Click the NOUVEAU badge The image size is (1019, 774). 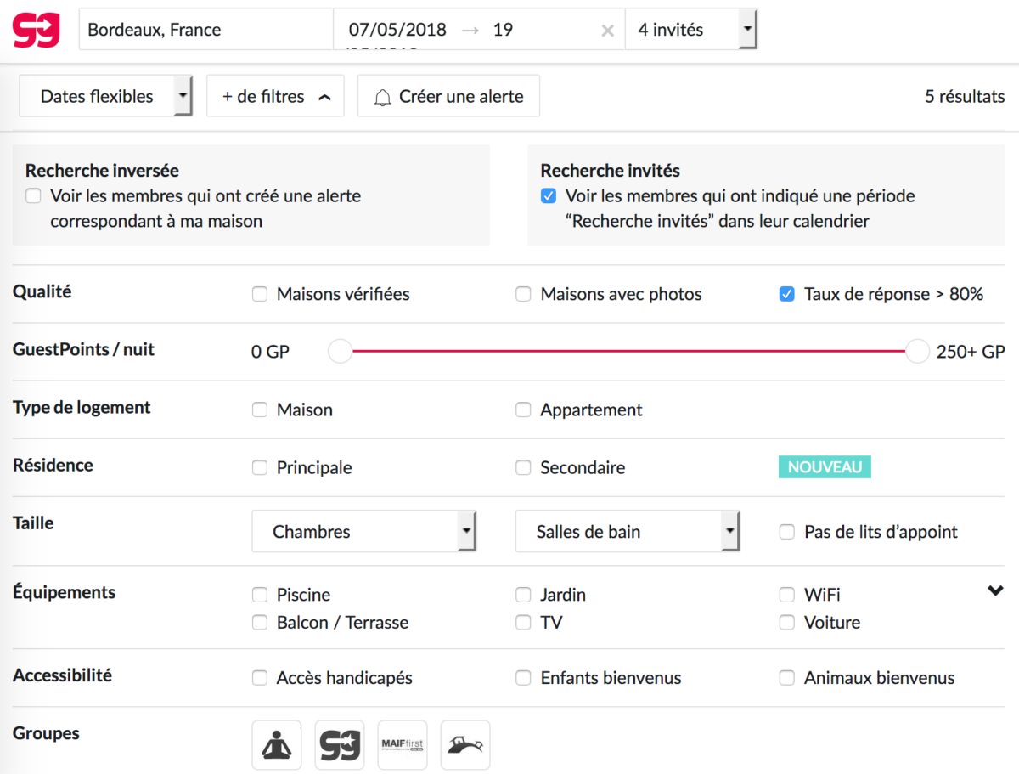click(825, 467)
